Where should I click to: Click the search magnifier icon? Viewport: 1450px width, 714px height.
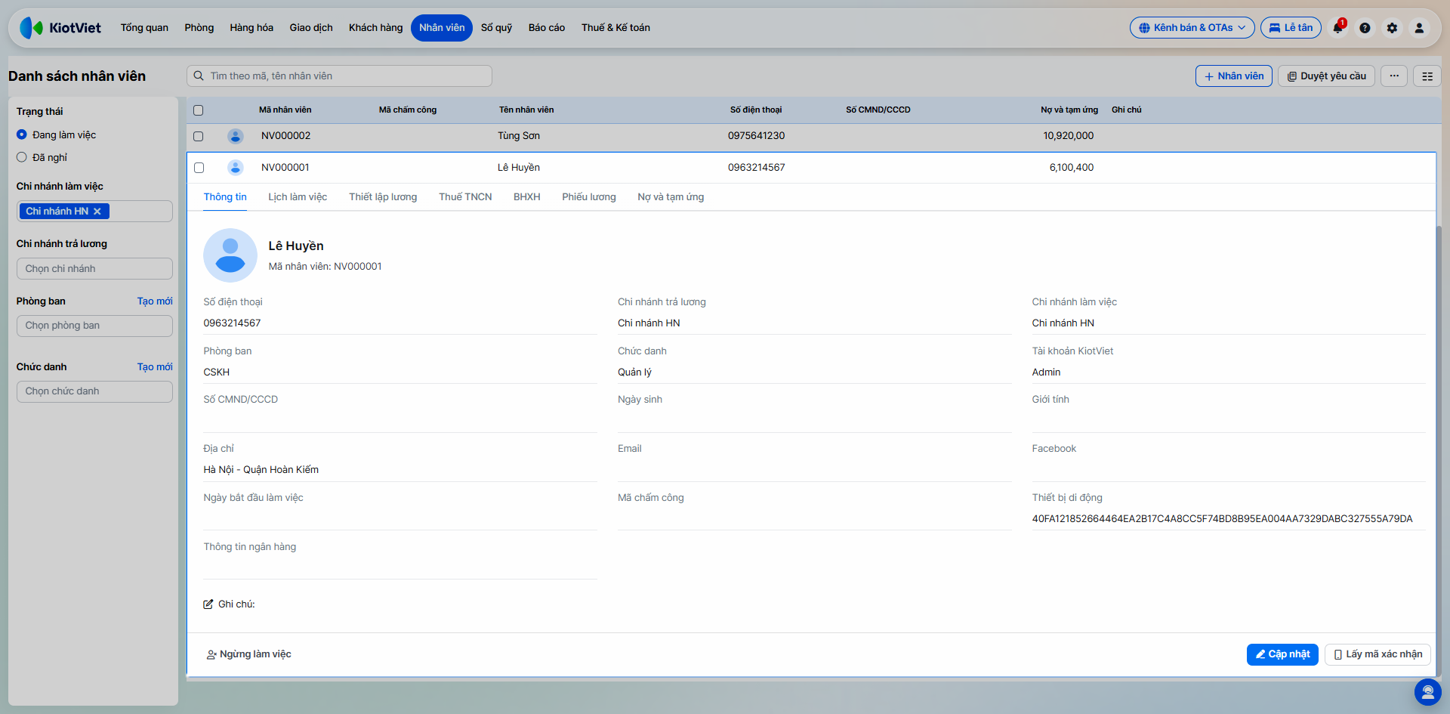[x=199, y=76]
